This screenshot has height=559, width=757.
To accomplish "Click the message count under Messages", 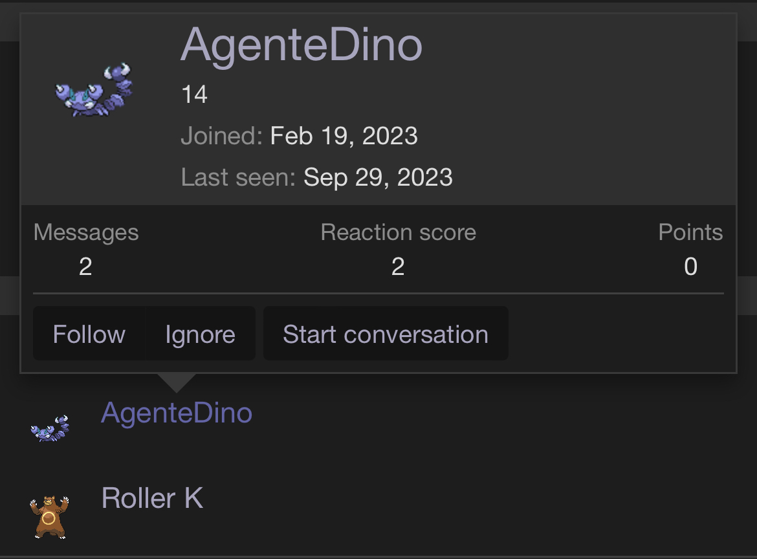I will click(x=85, y=267).
